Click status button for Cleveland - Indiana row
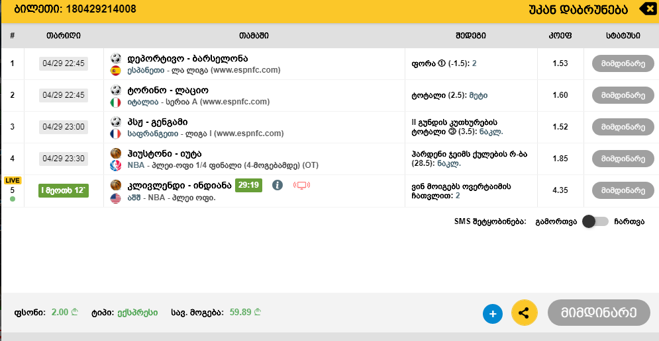 (x=623, y=190)
